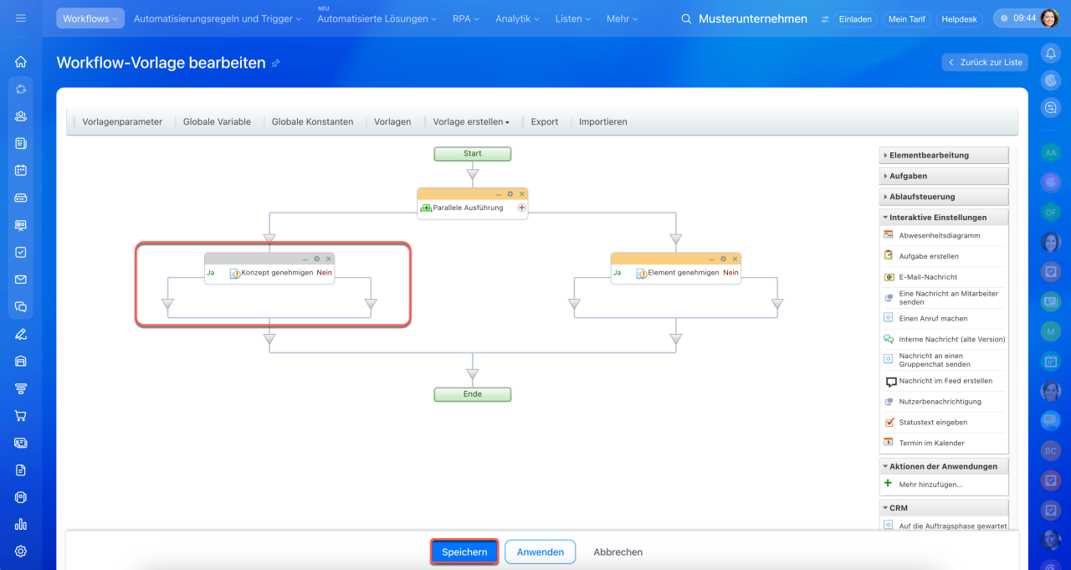Image resolution: width=1071 pixels, height=570 pixels.
Task: Click Zurück zur Liste button
Action: tap(984, 62)
